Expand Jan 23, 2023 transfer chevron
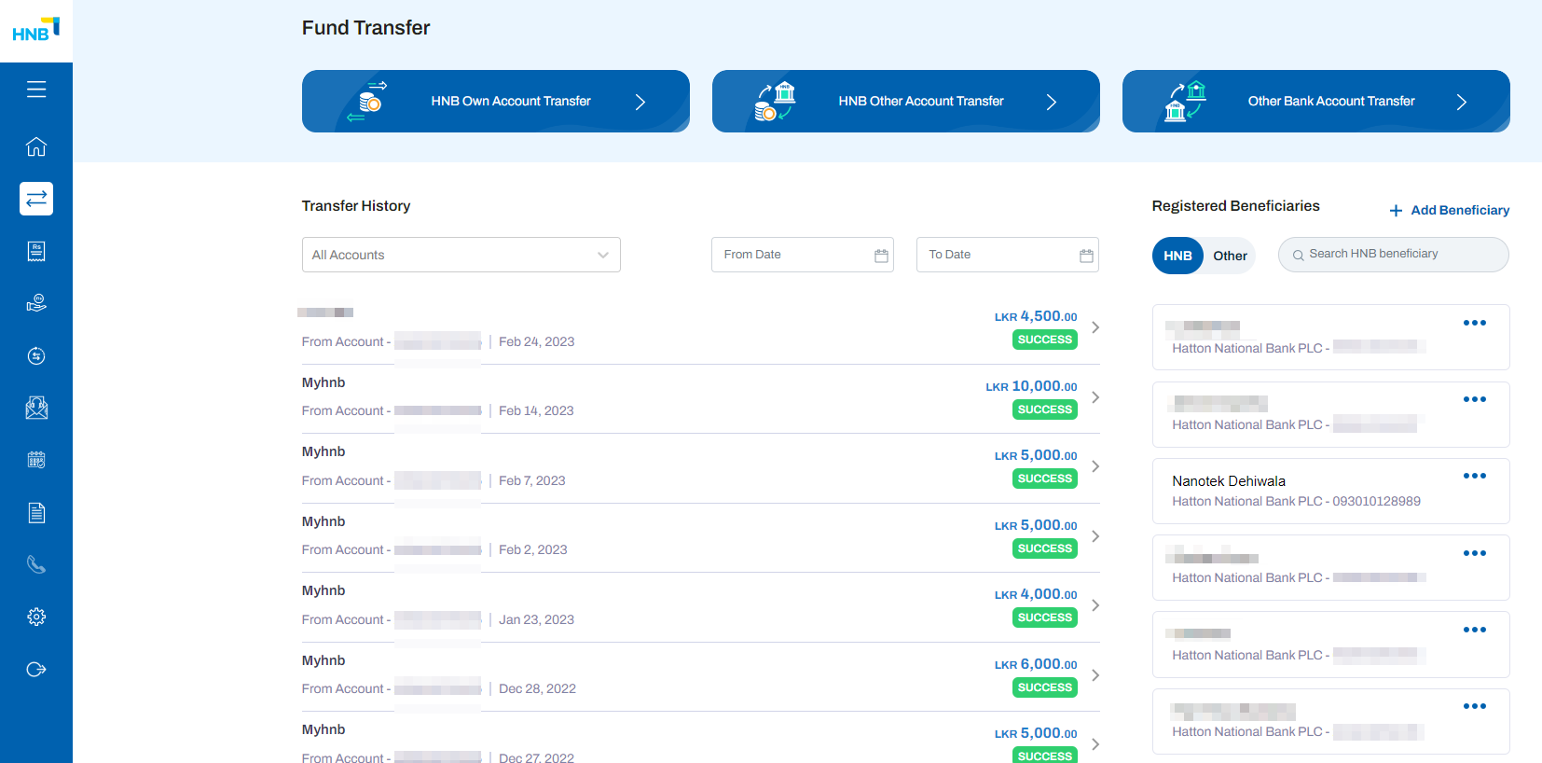Image resolution: width=1542 pixels, height=763 pixels. pos(1095,605)
